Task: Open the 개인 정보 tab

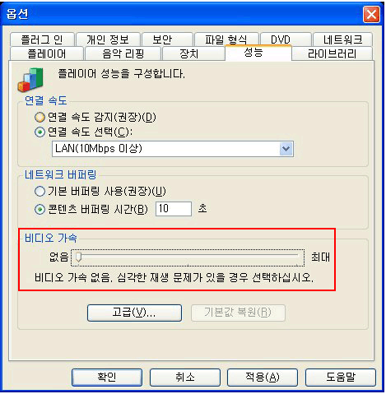Action: point(108,39)
